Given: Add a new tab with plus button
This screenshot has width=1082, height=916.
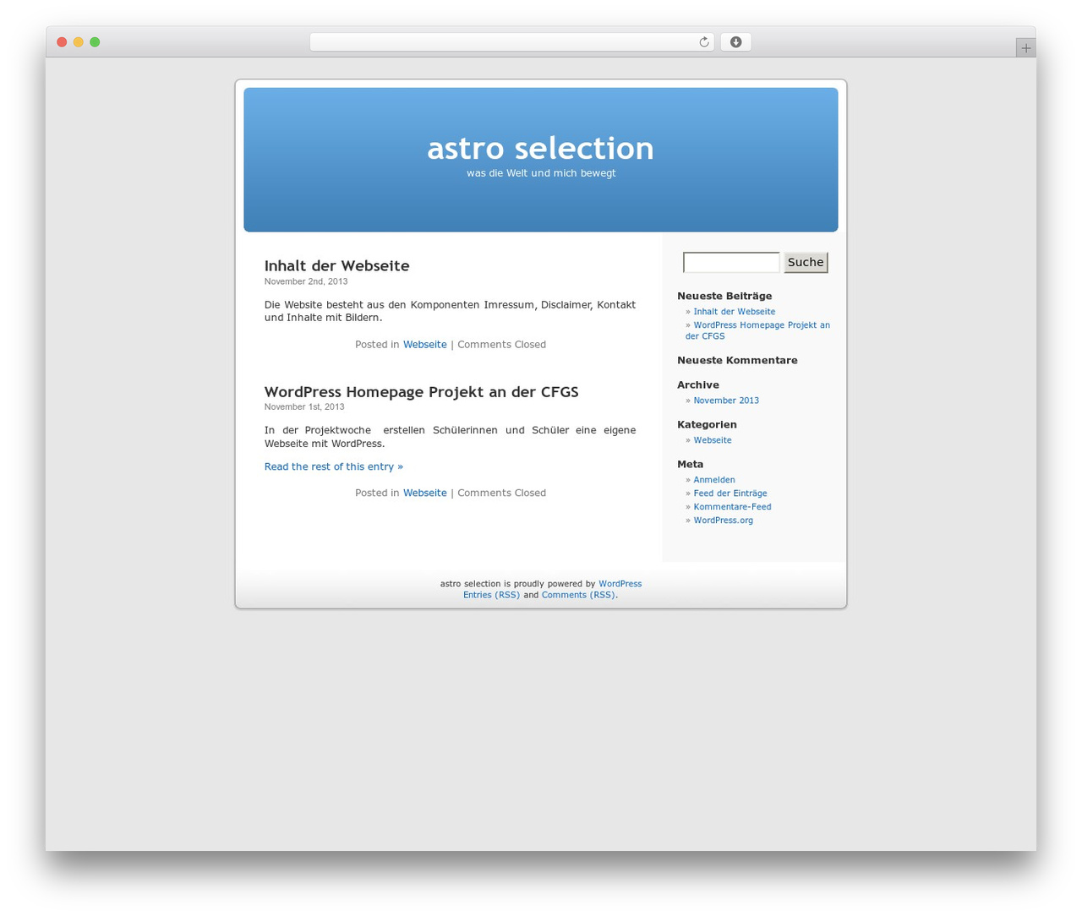Looking at the screenshot, I should coord(1025,48).
